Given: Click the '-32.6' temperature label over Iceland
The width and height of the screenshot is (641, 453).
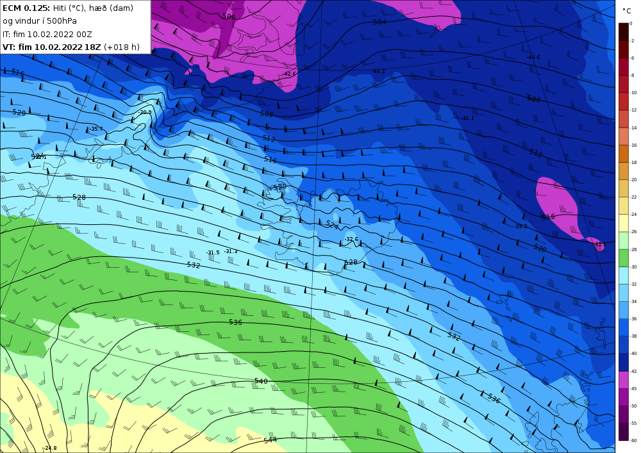Looking at the screenshot, I should (351, 240).
